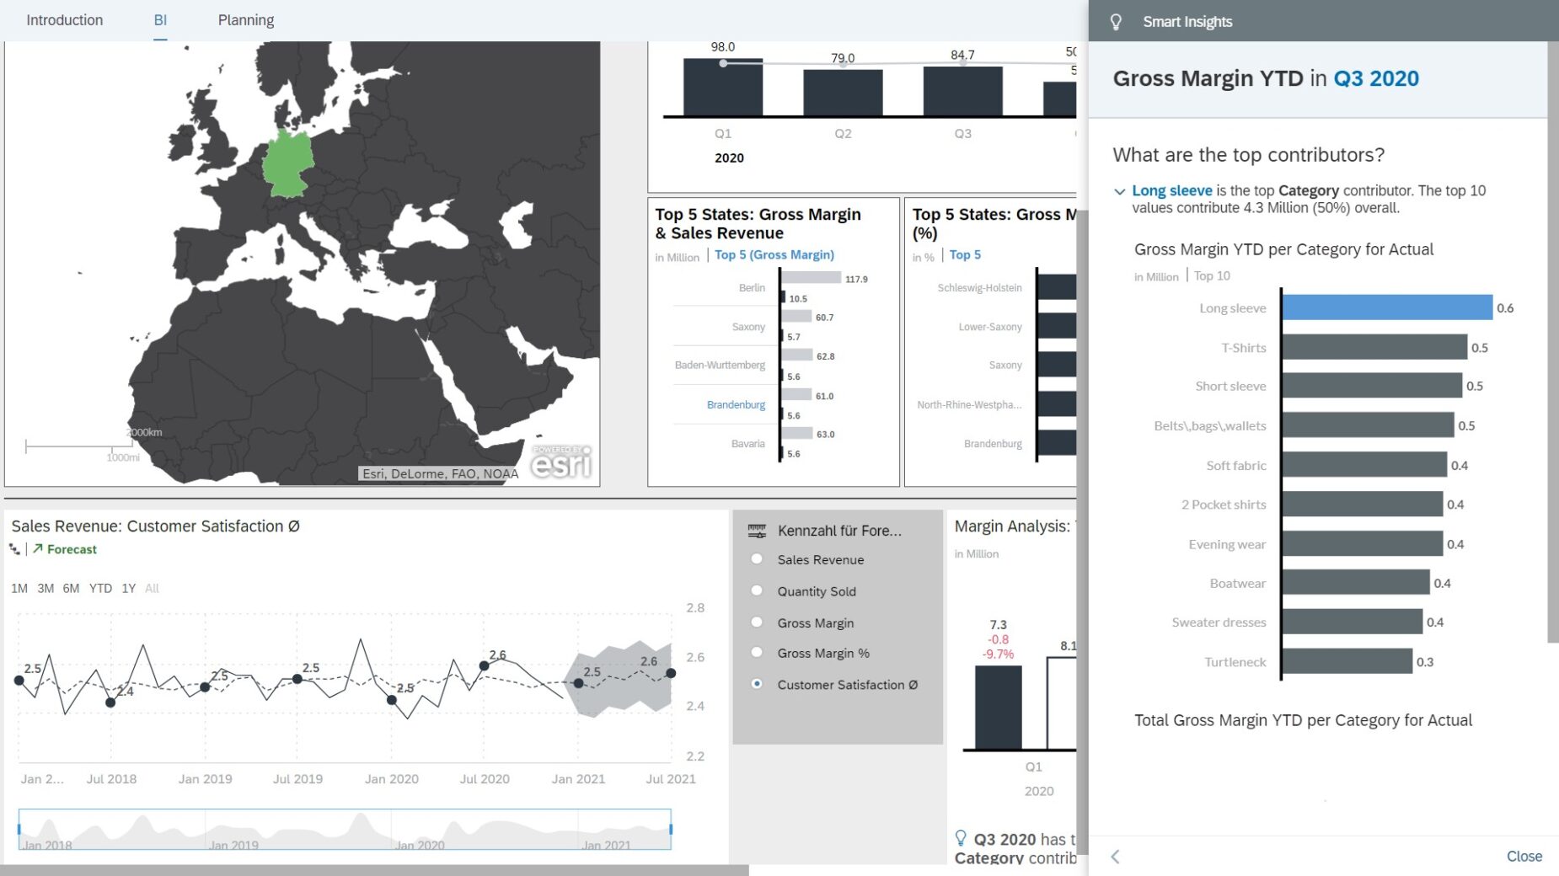1559x876 pixels.
Task: Click the esri logo on the map
Action: point(561,462)
